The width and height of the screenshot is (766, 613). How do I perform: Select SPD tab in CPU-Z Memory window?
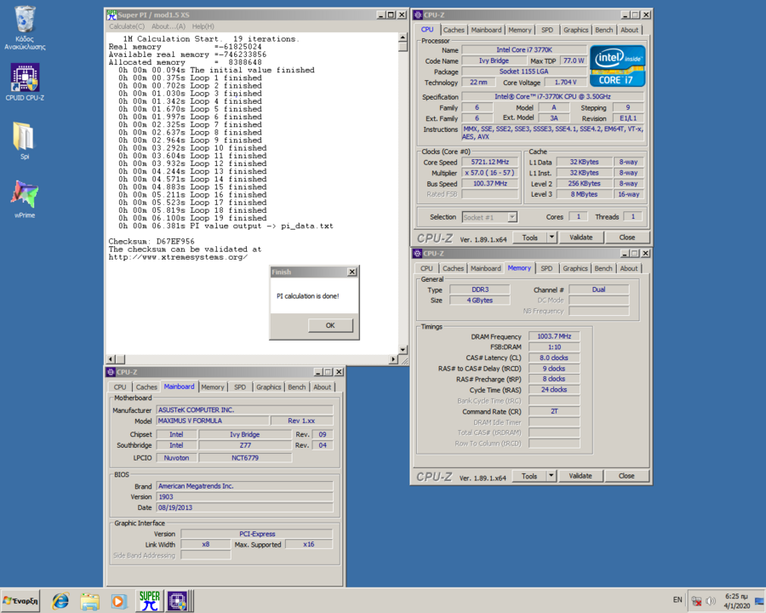(x=546, y=268)
